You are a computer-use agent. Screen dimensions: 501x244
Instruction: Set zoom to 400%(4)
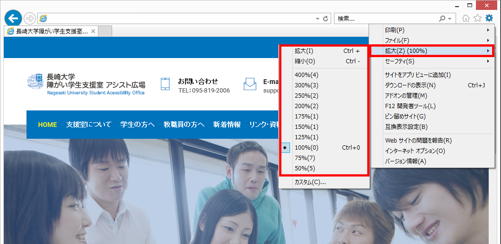(324, 75)
